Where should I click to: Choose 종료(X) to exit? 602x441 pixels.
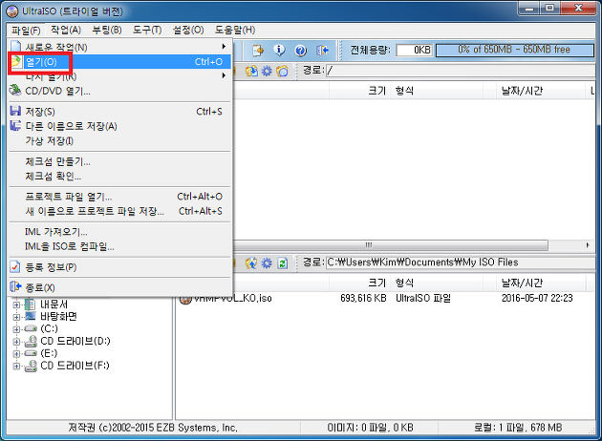coord(119,287)
